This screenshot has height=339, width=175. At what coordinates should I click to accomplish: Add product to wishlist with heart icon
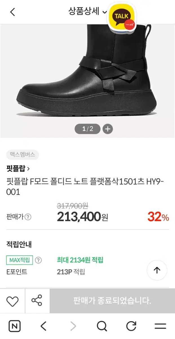(x=12, y=301)
